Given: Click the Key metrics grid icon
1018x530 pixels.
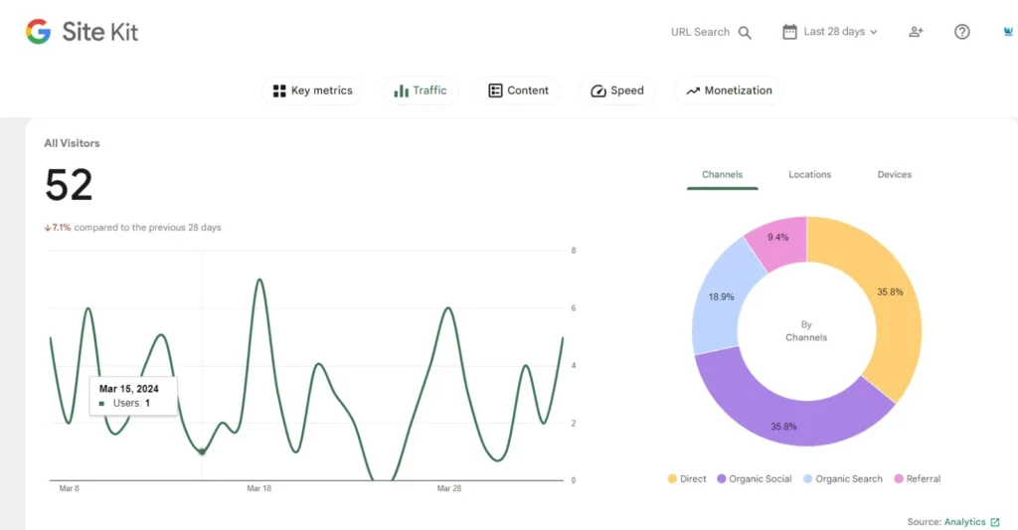Looking at the screenshot, I should tap(279, 90).
